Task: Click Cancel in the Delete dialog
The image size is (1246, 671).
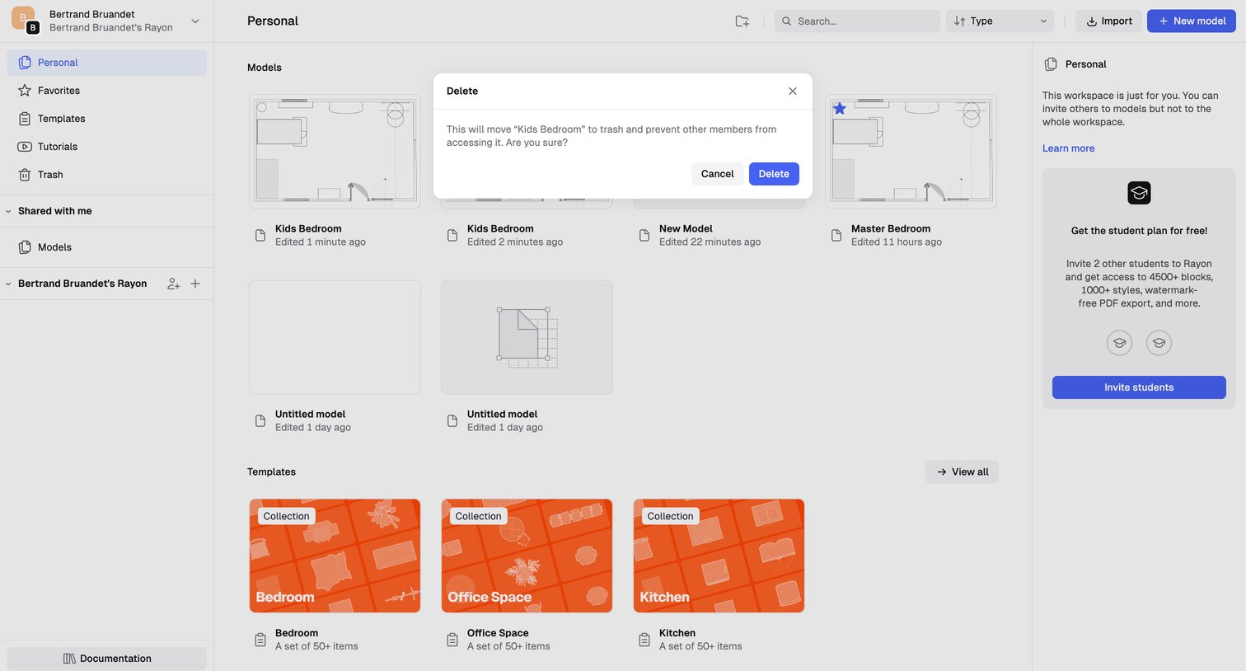Action: [x=717, y=174]
